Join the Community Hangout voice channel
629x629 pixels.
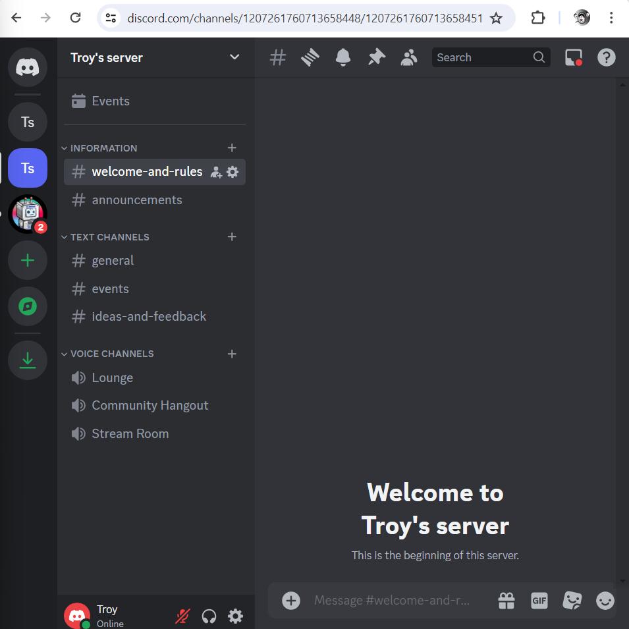tap(150, 405)
